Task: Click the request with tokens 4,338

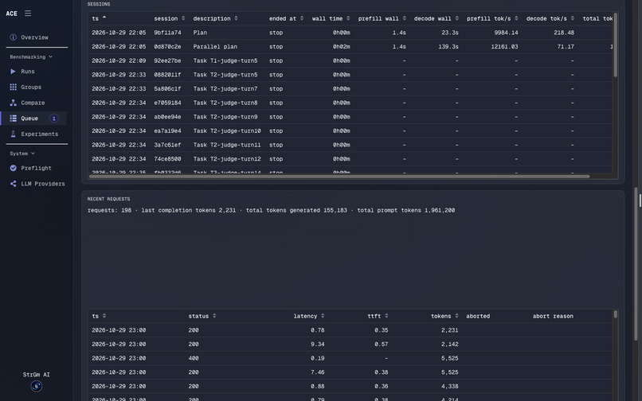Action: (x=350, y=386)
